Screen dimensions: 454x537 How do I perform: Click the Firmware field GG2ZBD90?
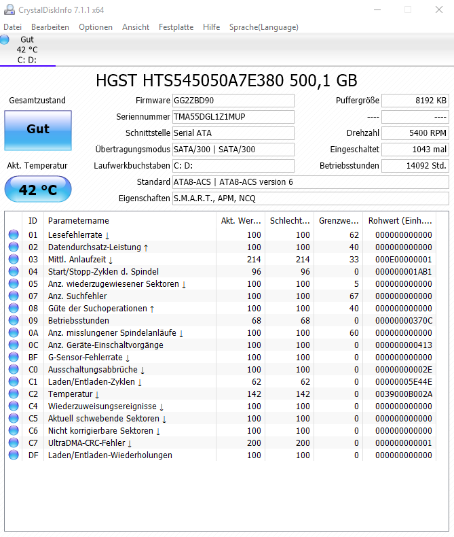click(x=233, y=101)
